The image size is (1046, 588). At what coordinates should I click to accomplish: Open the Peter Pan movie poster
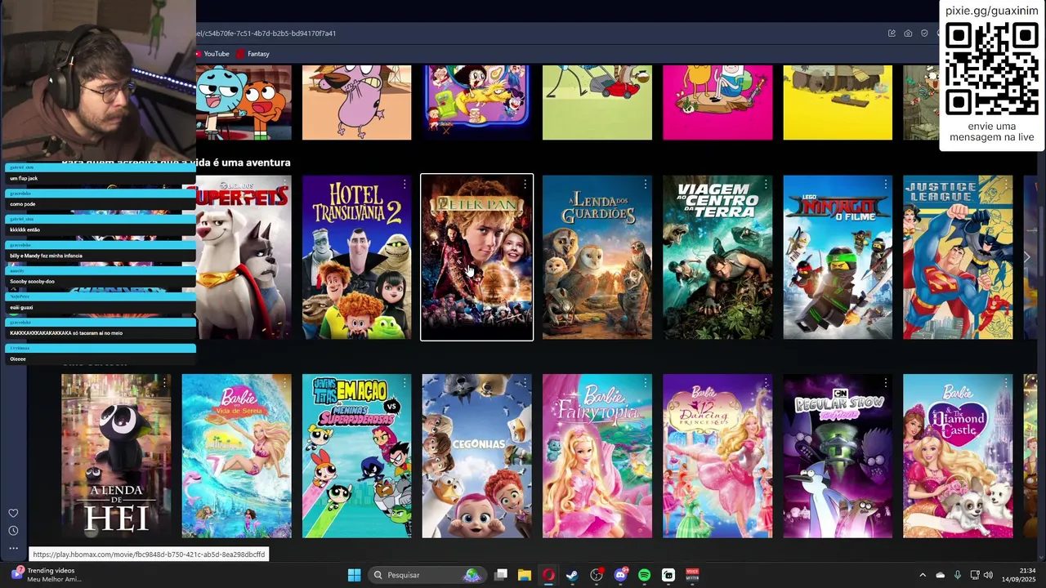pos(477,257)
